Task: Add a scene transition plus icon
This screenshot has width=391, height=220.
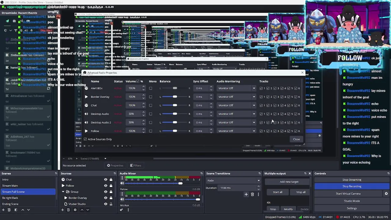Action: (246, 194)
